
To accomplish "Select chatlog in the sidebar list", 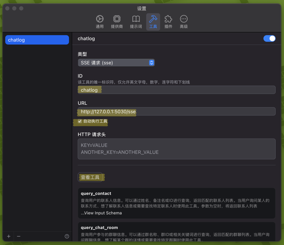I will coord(37,40).
